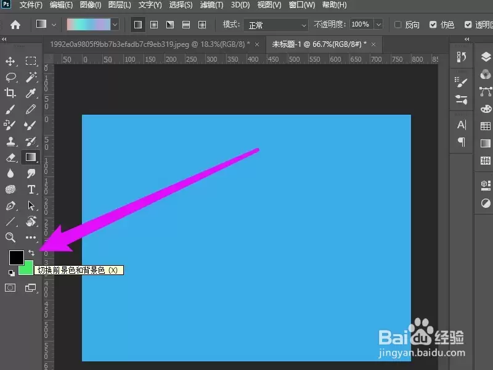The height and width of the screenshot is (370, 493).
Task: Open the 图像(I) menu
Action: pos(91,5)
